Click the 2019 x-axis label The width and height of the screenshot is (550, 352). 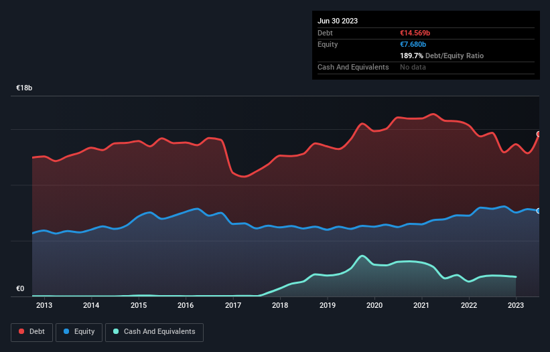pos(328,305)
